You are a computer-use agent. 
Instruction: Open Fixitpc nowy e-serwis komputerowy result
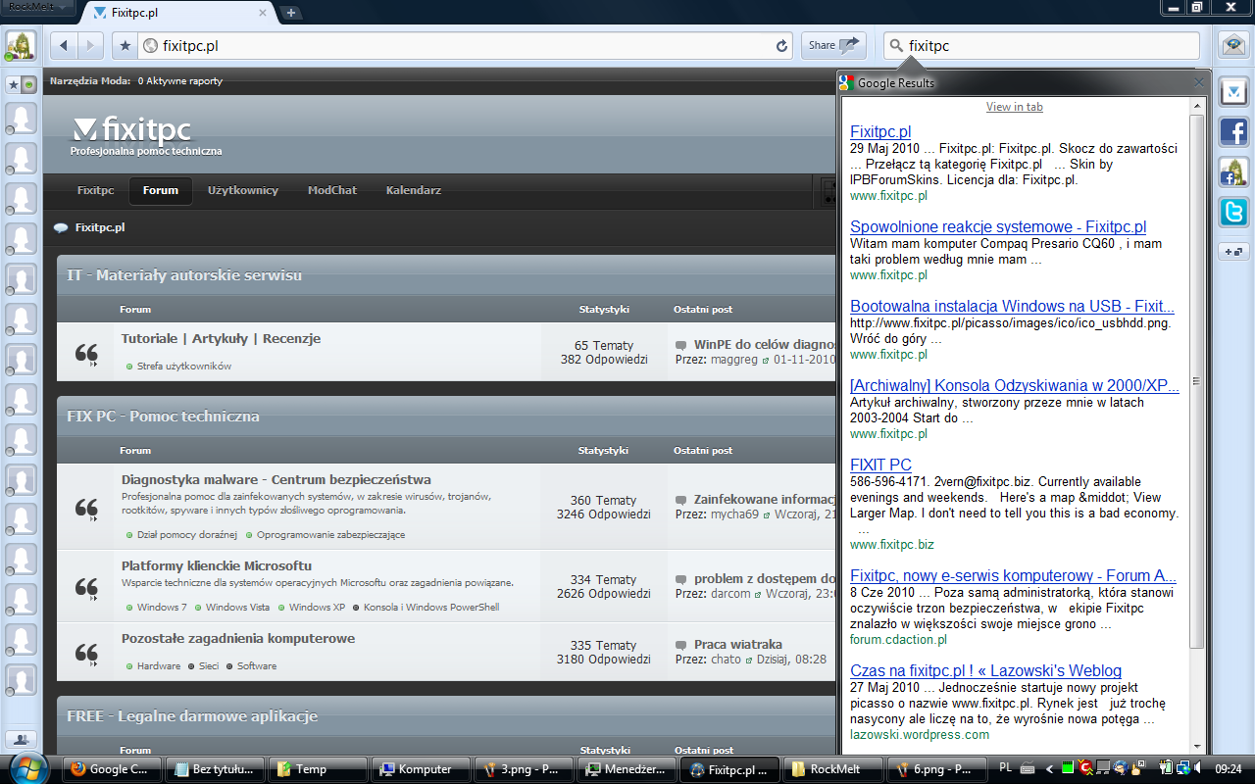pos(1013,575)
